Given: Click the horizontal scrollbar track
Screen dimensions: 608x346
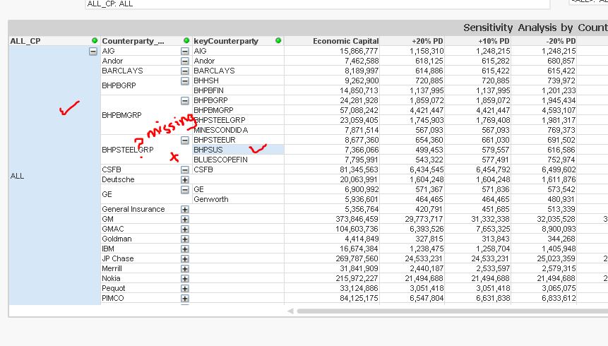Looking at the screenshot, I should pos(452,311).
